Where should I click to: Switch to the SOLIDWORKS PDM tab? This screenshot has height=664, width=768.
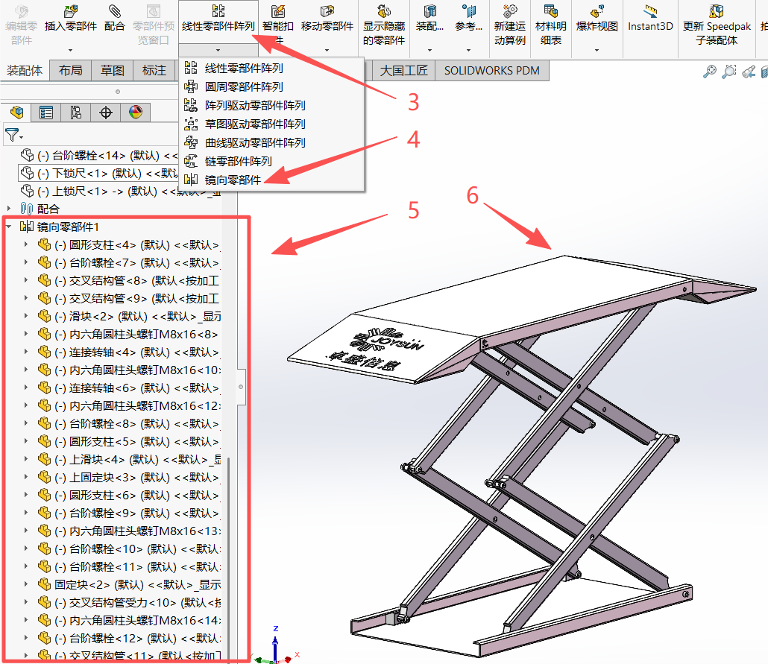coord(492,71)
